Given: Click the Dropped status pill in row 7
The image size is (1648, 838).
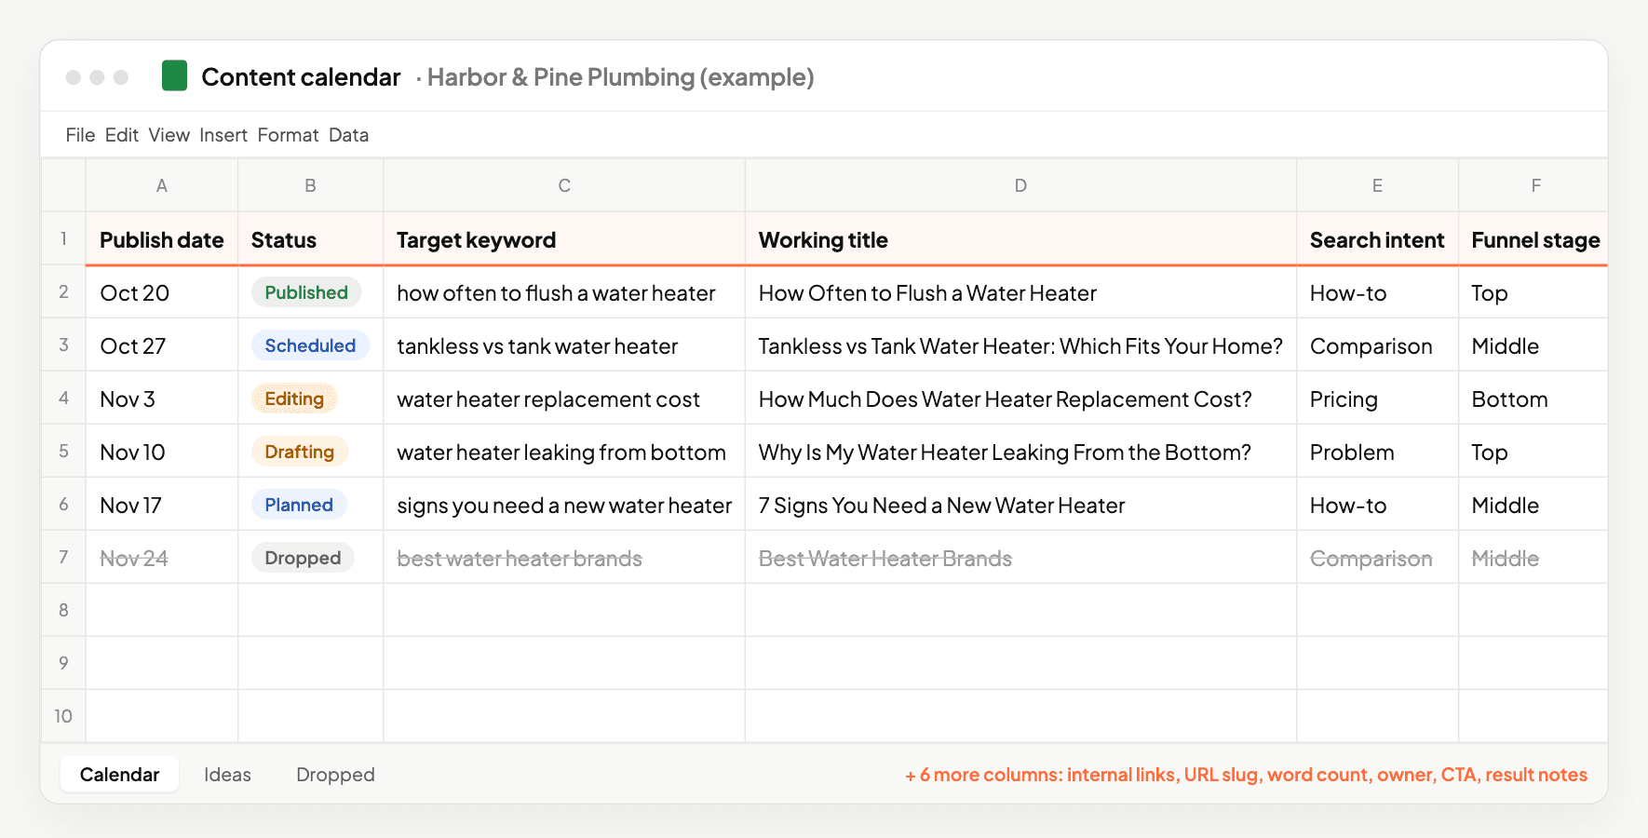Looking at the screenshot, I should (303, 558).
